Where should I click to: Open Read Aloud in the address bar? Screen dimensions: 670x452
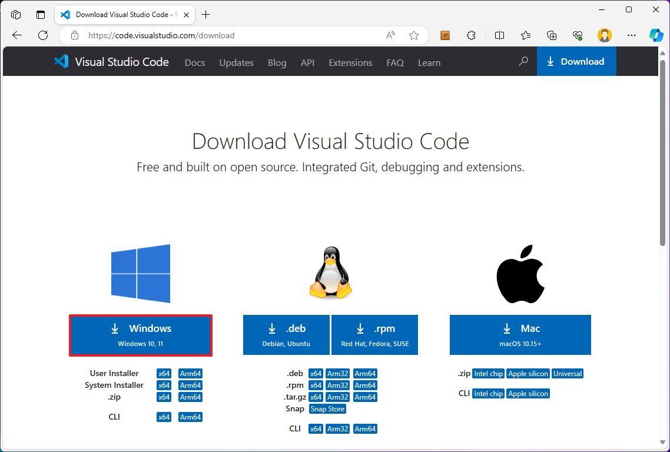pyautogui.click(x=390, y=35)
